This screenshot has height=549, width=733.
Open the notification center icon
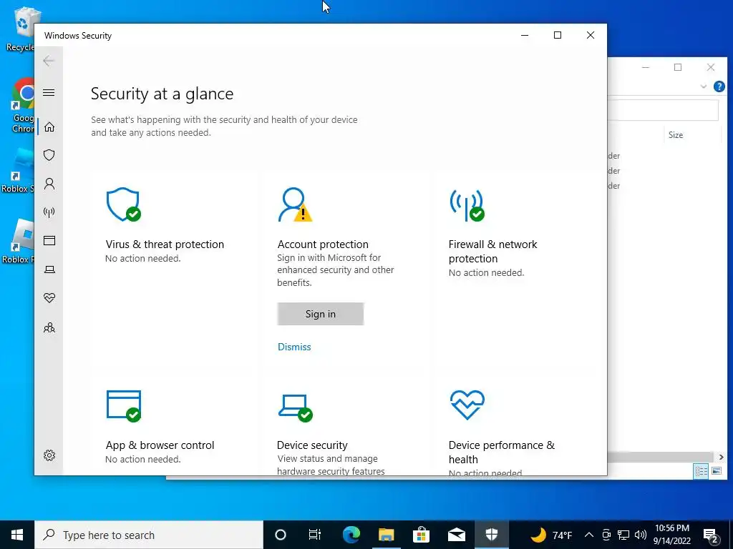pos(711,535)
